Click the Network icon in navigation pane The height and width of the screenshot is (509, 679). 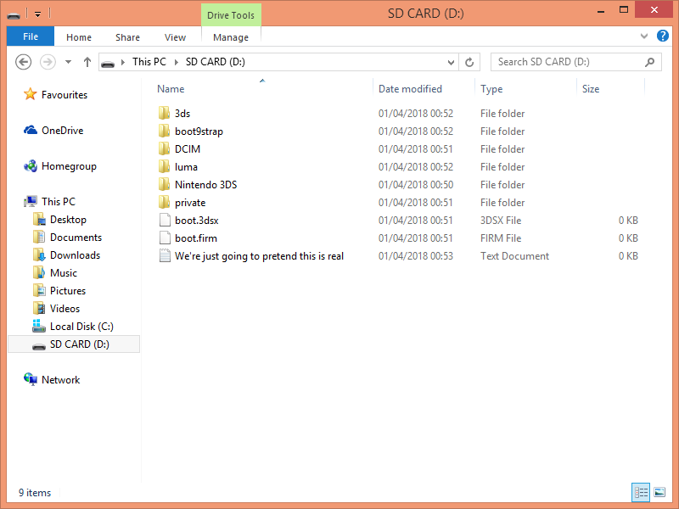(x=31, y=380)
